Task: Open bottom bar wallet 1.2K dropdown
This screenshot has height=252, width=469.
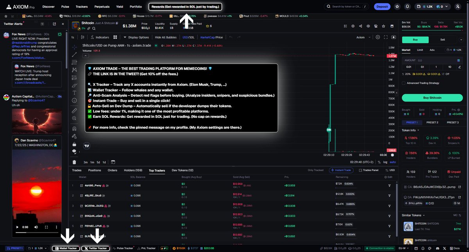Action: pos(38,248)
